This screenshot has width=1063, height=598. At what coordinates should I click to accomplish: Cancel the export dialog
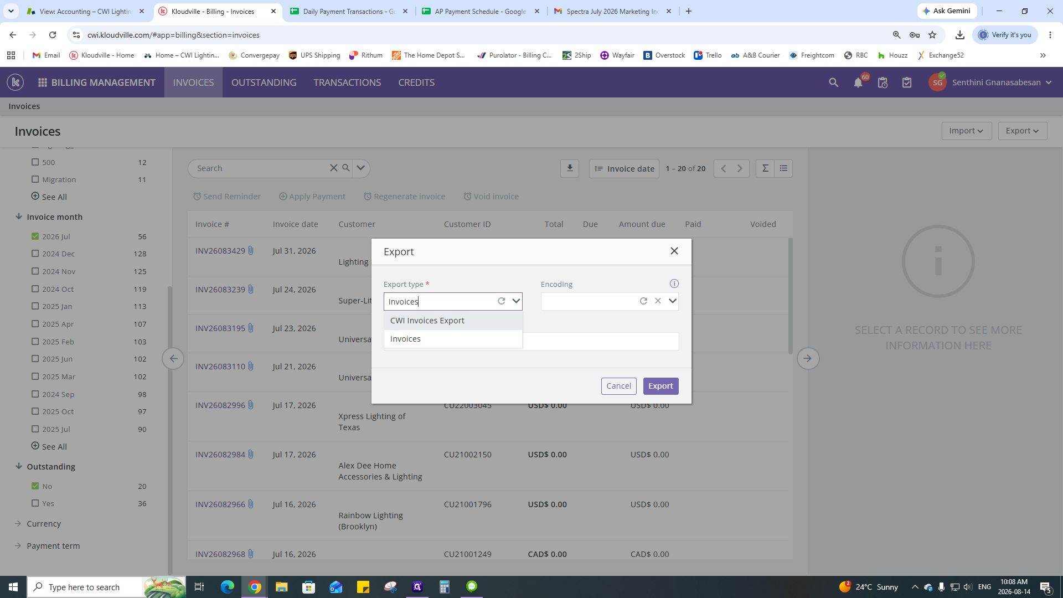pyautogui.click(x=618, y=386)
